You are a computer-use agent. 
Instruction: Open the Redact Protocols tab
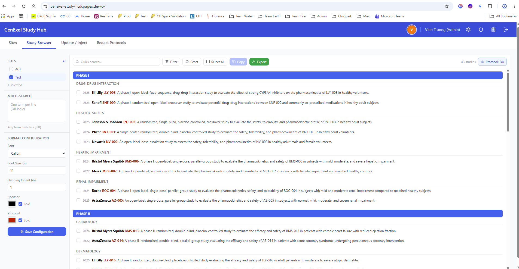[111, 43]
